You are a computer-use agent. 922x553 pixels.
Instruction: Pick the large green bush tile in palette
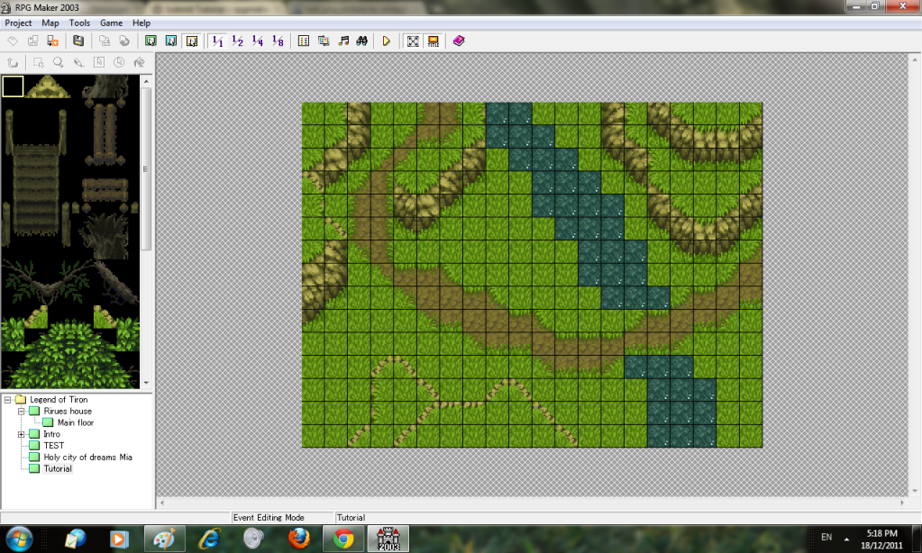70,356
